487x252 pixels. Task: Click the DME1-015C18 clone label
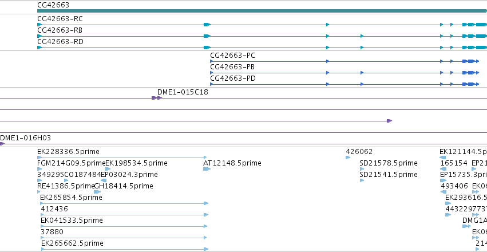pos(183,92)
